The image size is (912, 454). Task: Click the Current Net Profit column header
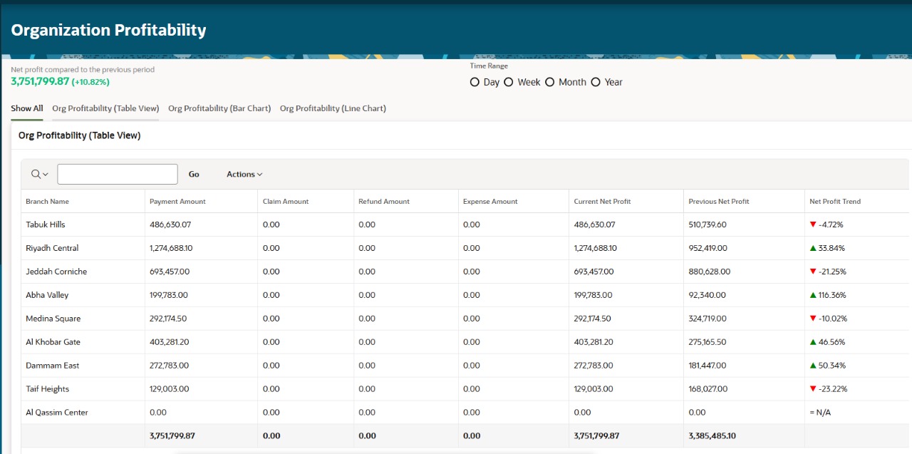(x=602, y=202)
